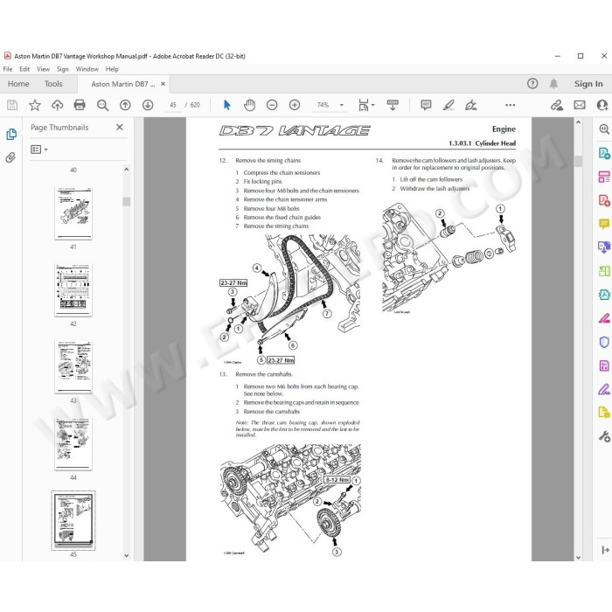Click document scroll down arrow
Viewport: 612px width, 612px height.
tap(579, 558)
